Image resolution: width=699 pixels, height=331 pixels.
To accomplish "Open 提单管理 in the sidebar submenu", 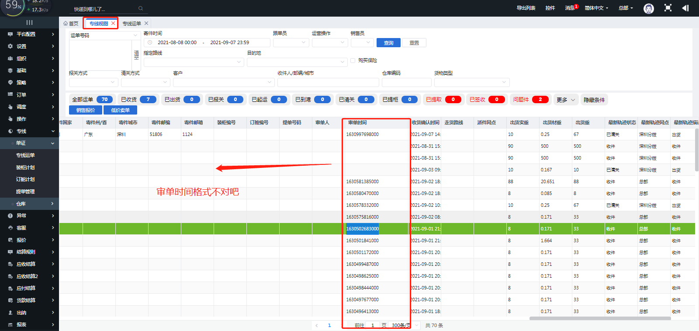I will [x=25, y=192].
